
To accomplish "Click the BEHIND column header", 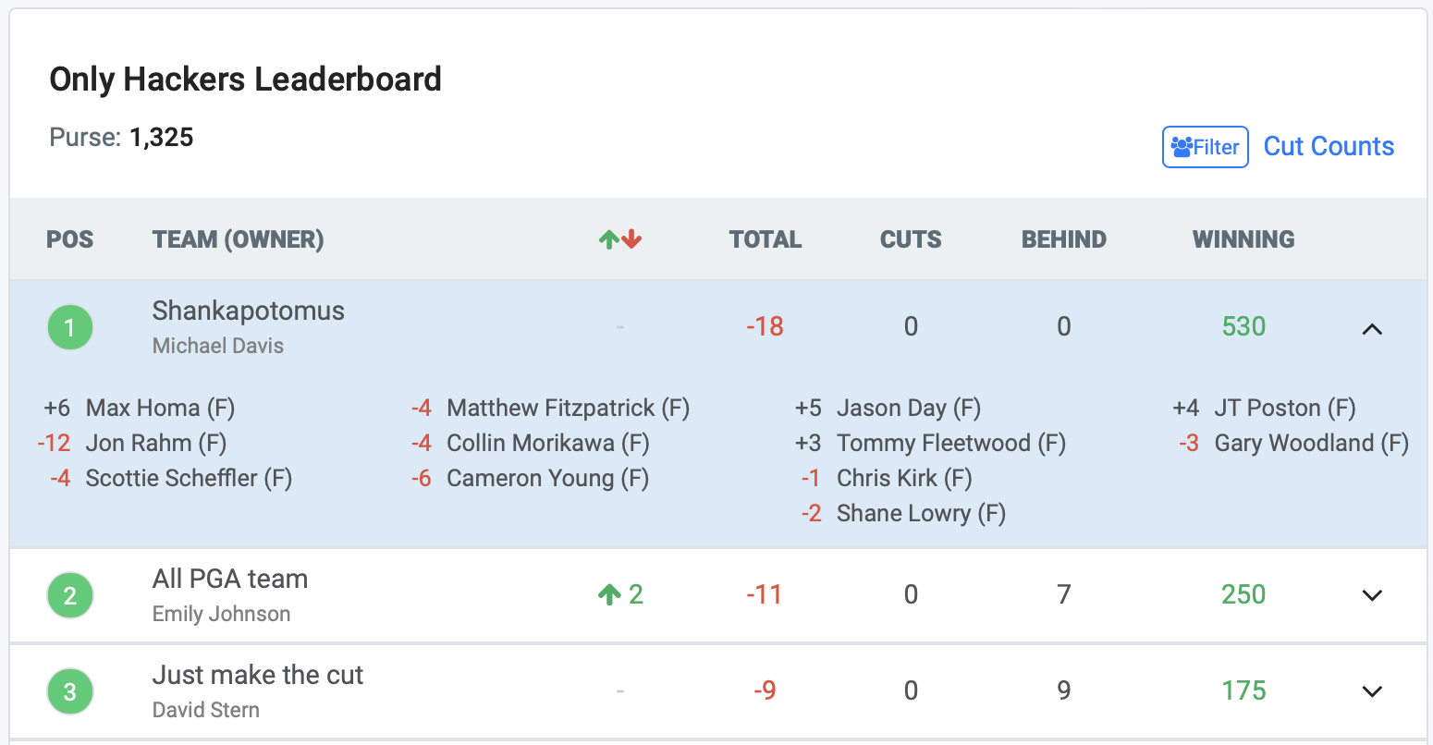I will [x=1063, y=239].
